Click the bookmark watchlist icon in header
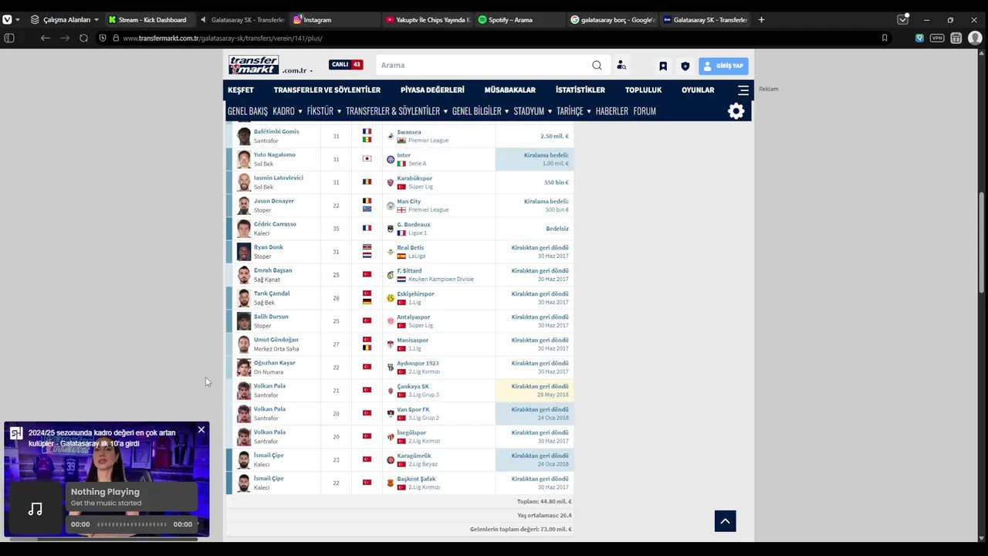The height and width of the screenshot is (556, 988). click(x=663, y=66)
